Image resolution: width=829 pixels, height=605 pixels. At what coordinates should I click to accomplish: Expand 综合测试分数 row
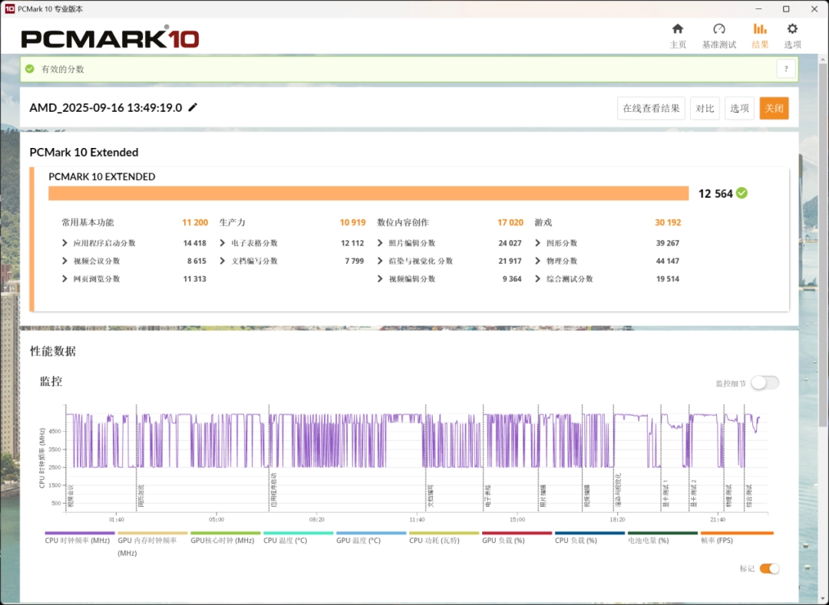pos(537,279)
